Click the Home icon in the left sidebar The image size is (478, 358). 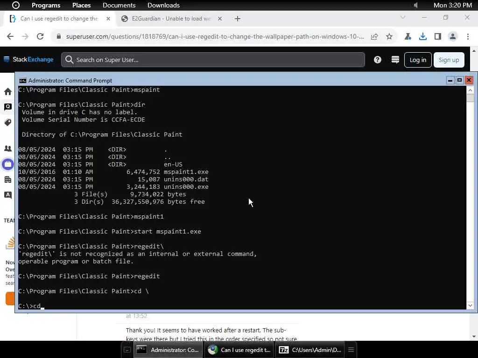8,91
